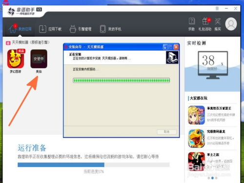The image size is (244, 183).
Task: Select the 美拍 app being installed
Action: 39,59
